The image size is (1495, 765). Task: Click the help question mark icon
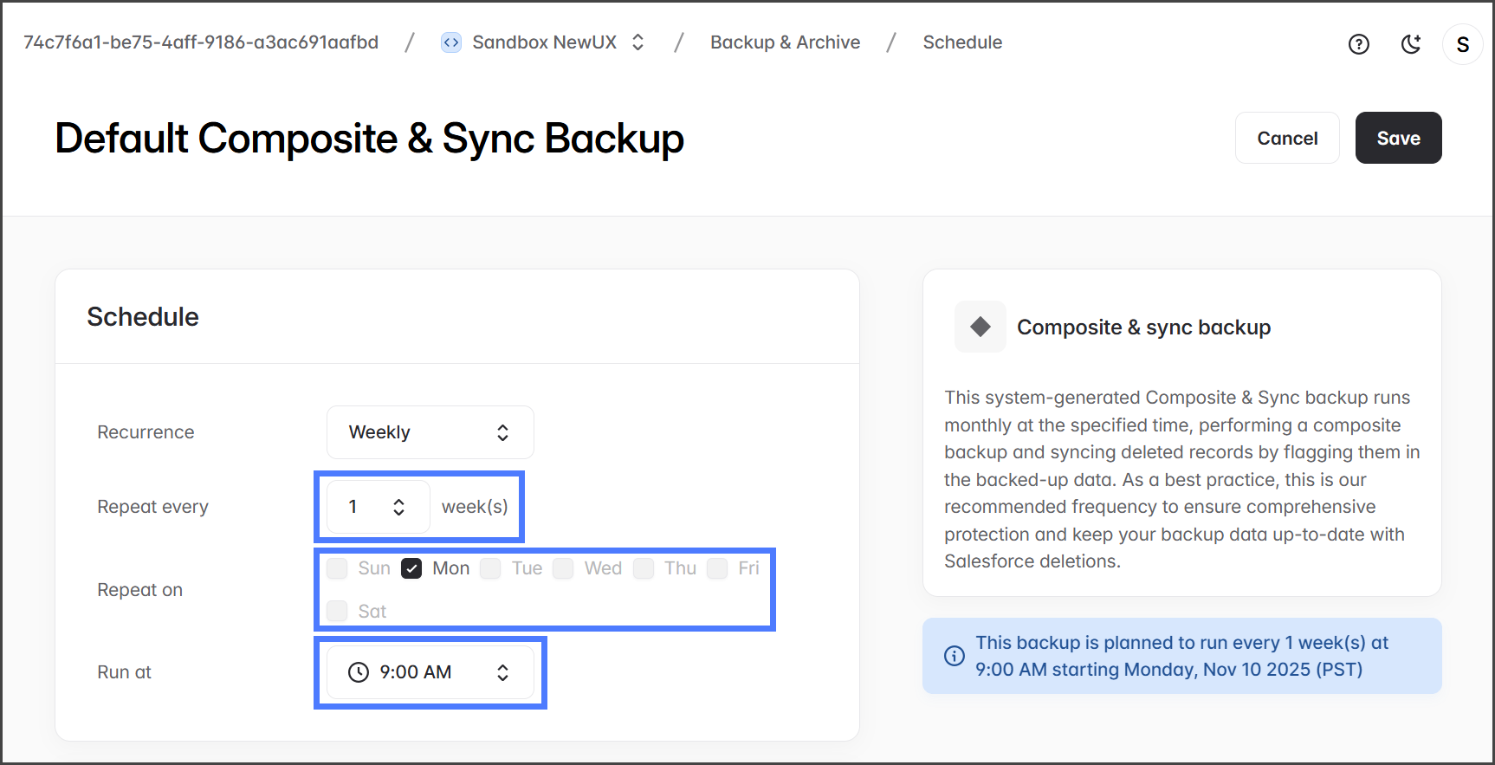(x=1358, y=44)
